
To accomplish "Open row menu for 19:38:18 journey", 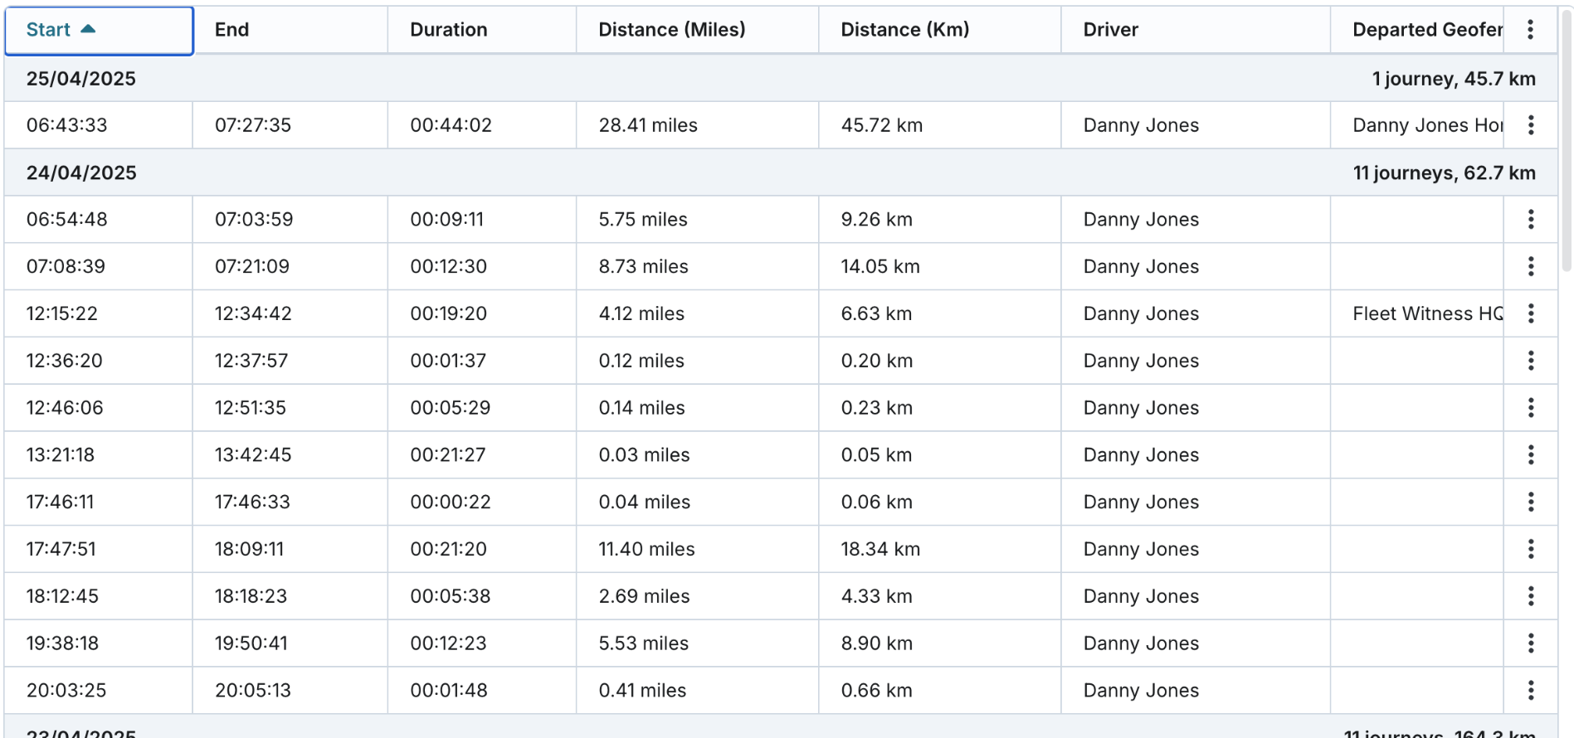I will (x=1530, y=643).
